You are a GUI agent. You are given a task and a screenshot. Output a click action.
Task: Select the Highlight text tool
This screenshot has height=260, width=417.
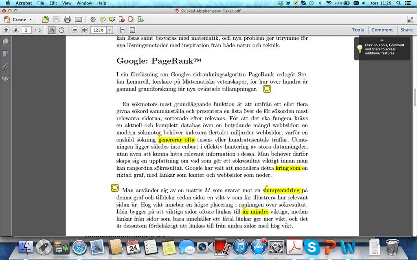click(x=112, y=19)
